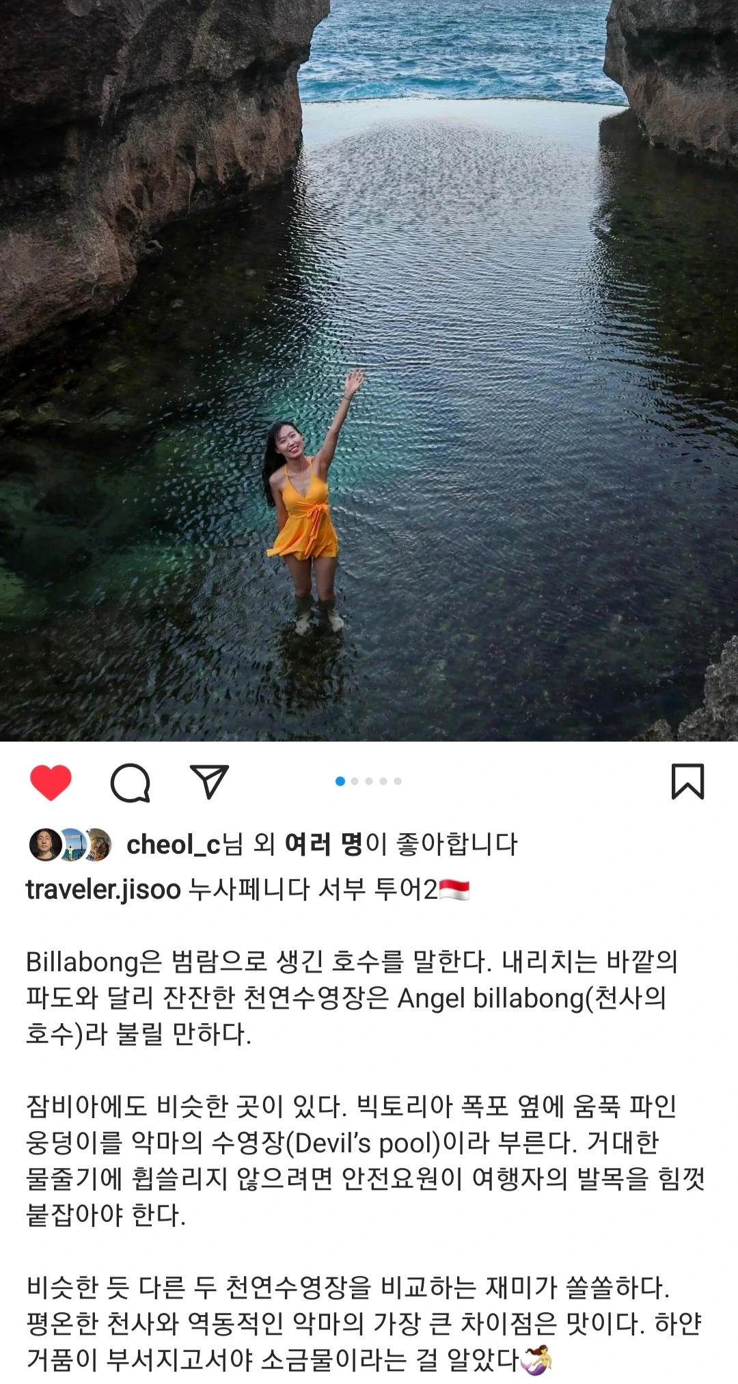Viewport: 738px width, 1384px height.
Task: Share post using paper plane icon
Action: pyautogui.click(x=209, y=782)
